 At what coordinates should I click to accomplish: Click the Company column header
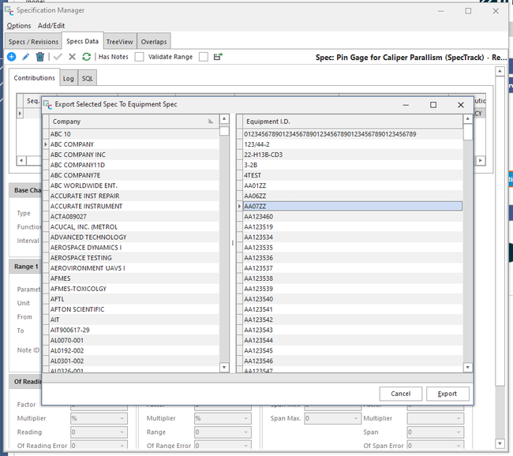134,121
